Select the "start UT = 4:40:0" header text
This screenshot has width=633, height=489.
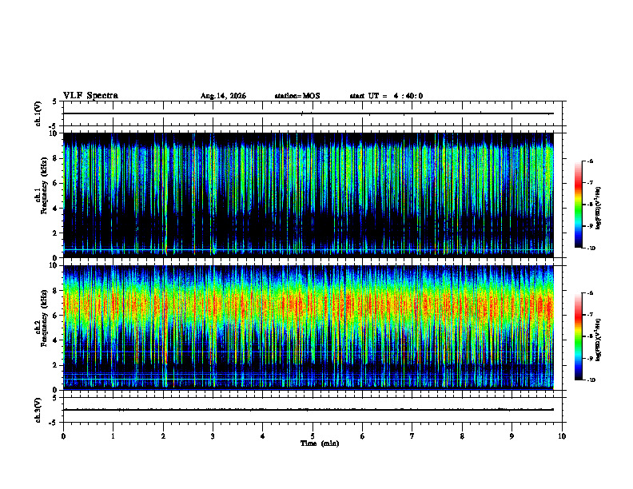pos(386,96)
